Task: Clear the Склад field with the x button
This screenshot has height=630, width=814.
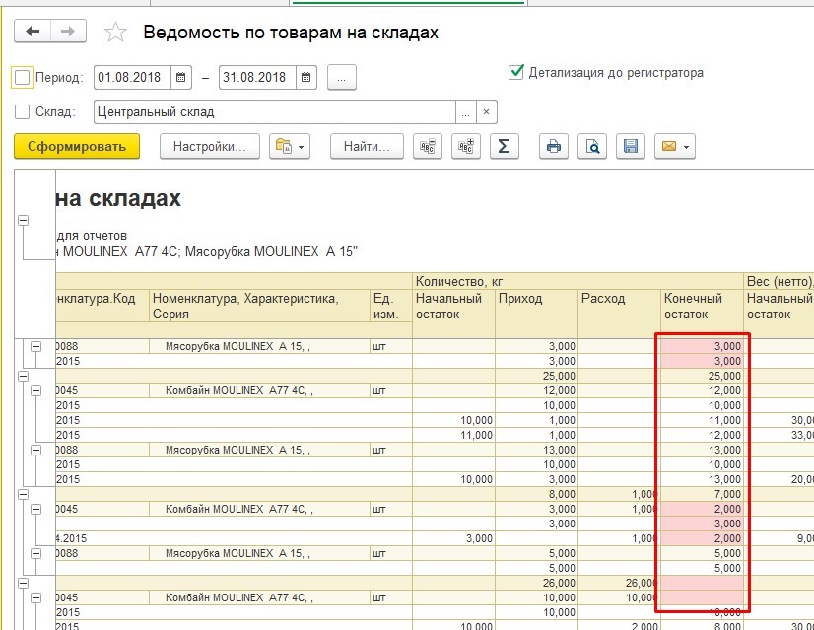Action: tap(486, 112)
